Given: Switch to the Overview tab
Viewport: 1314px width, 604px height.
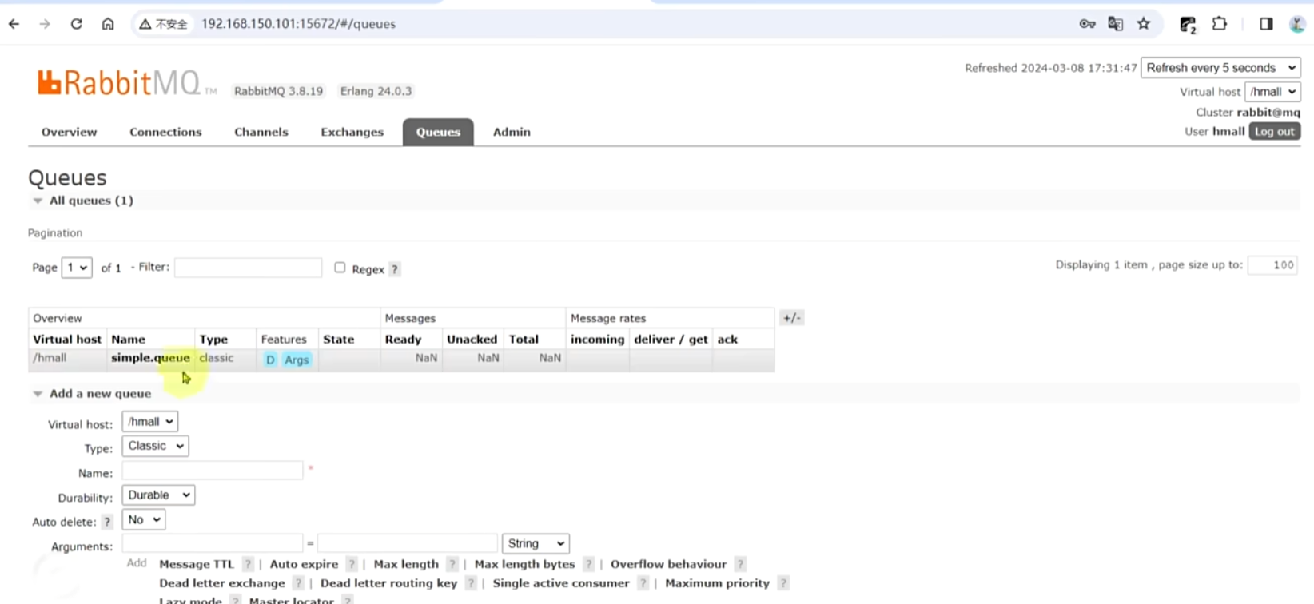Looking at the screenshot, I should [70, 132].
